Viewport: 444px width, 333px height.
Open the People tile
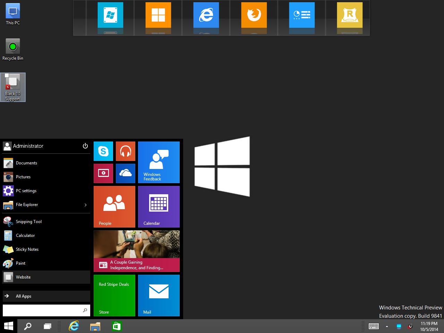coord(114,207)
